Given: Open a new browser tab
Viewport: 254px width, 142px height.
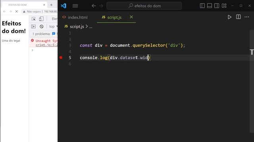Looking at the screenshot, I should [x=51, y=5].
